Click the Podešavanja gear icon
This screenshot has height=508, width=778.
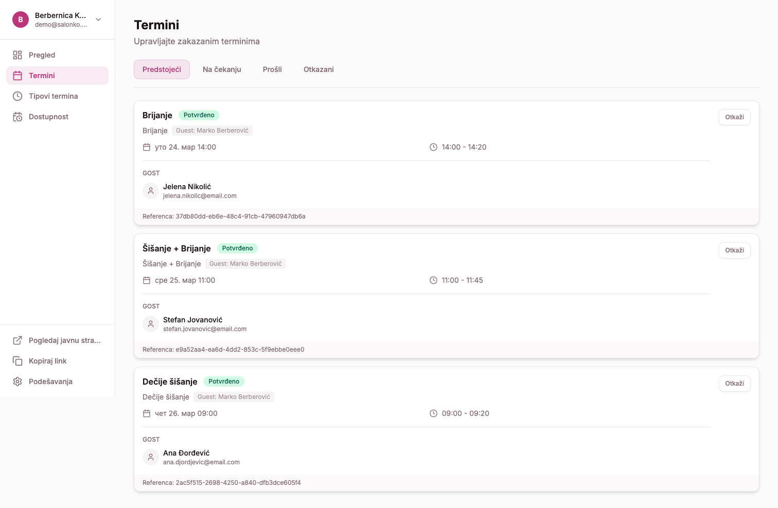tap(17, 382)
